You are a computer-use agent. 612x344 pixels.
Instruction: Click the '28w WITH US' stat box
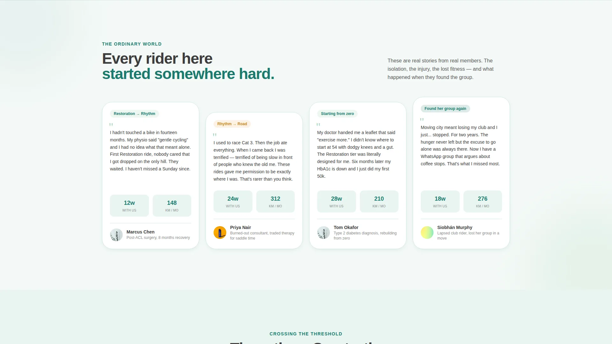tap(337, 202)
